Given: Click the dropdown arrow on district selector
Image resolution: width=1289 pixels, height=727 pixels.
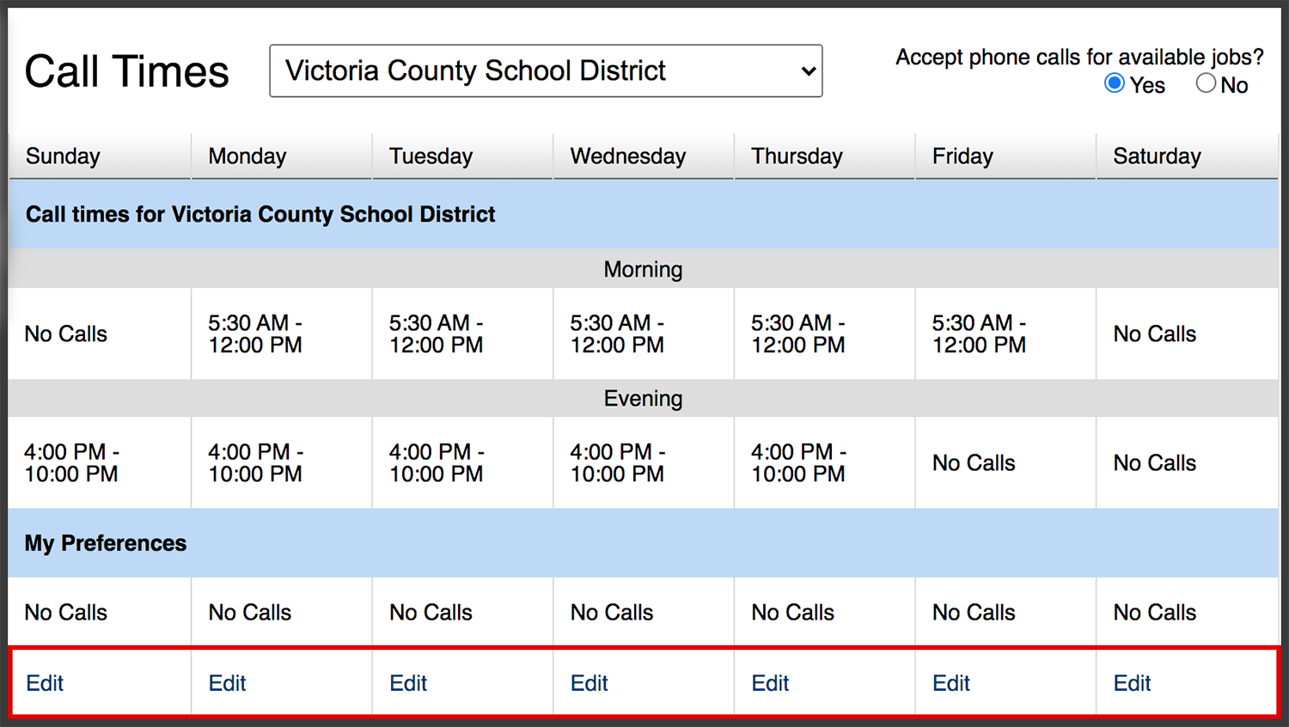Looking at the screenshot, I should click(x=808, y=71).
